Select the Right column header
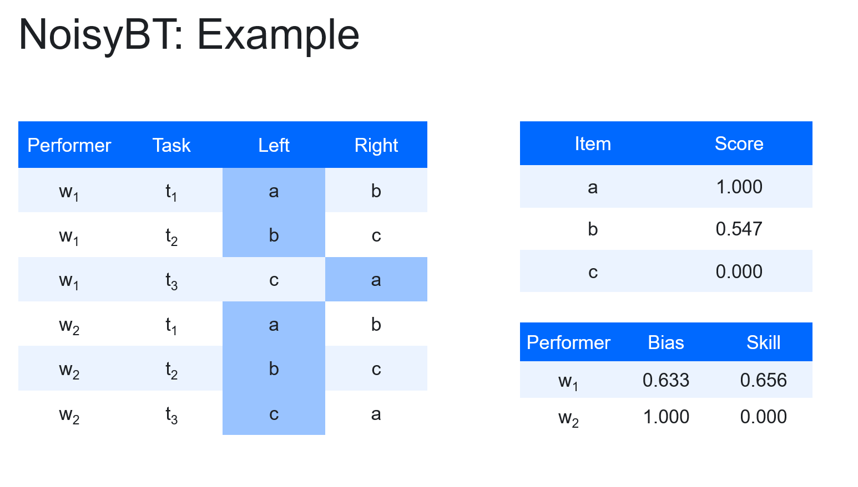The width and height of the screenshot is (858, 487). pyautogui.click(x=376, y=145)
